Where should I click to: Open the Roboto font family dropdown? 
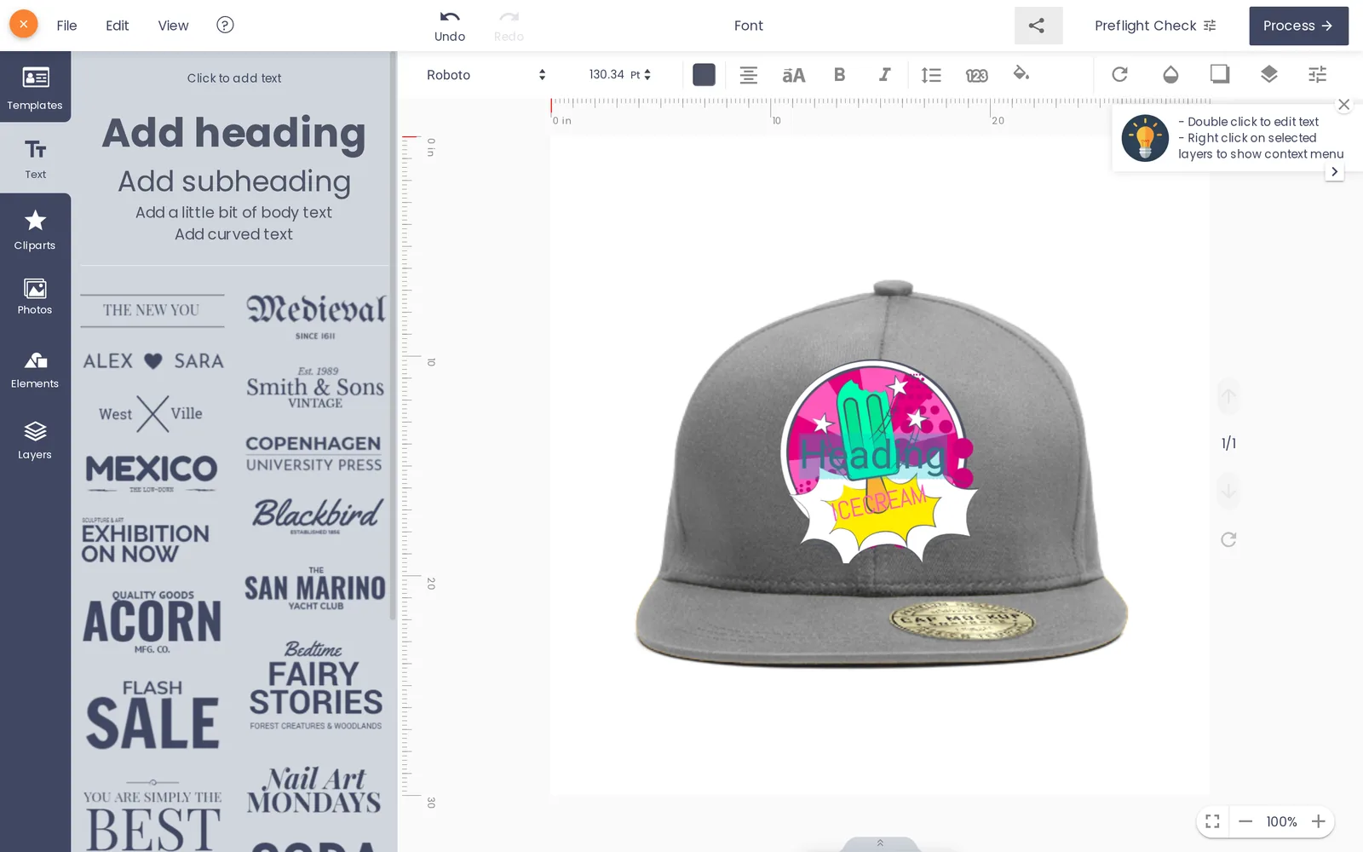pos(486,75)
